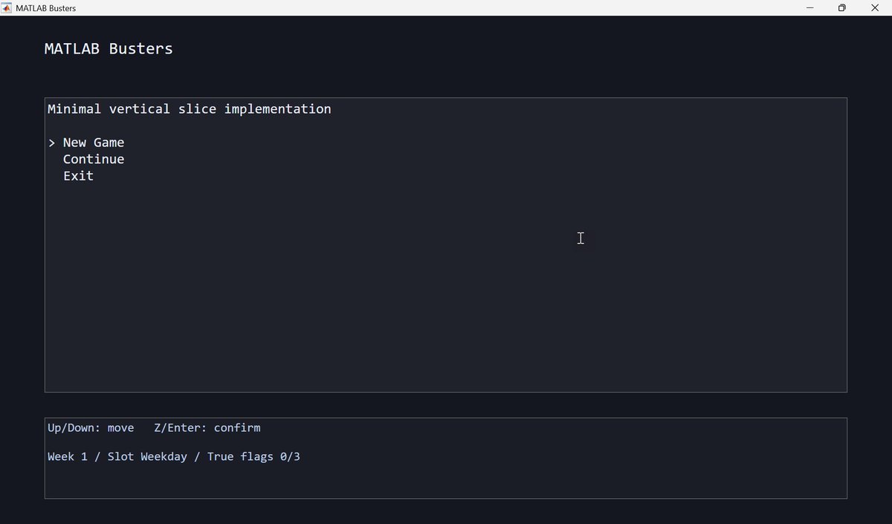This screenshot has width=892, height=524.
Task: Minimize the MATLAB Busters window
Action: click(809, 8)
